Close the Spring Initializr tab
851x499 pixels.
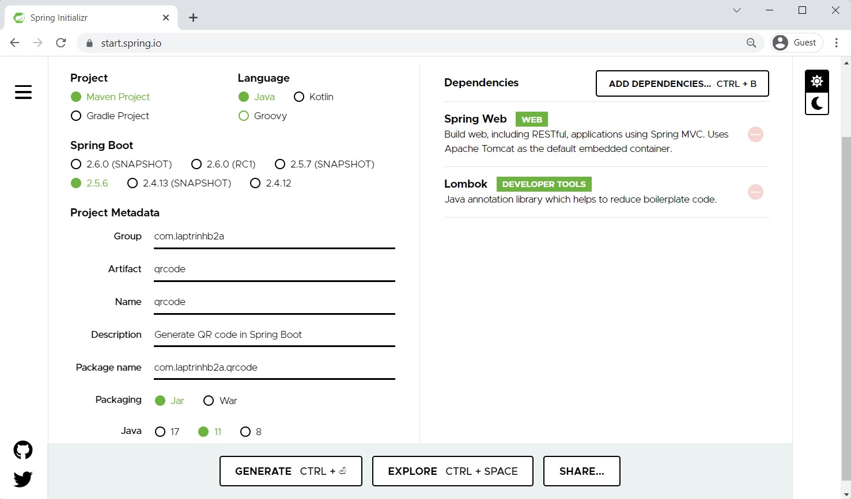(166, 18)
